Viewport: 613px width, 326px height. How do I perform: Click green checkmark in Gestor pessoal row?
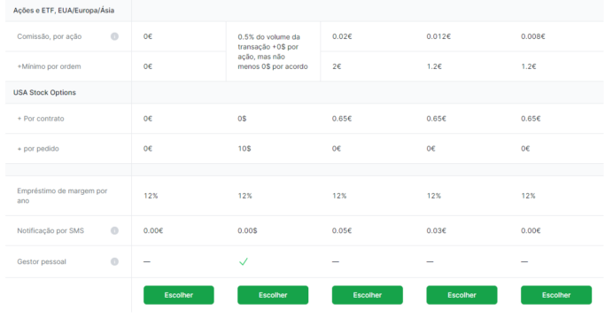tap(244, 261)
